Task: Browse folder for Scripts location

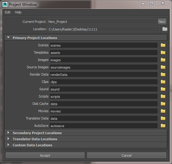Action: coord(163,96)
